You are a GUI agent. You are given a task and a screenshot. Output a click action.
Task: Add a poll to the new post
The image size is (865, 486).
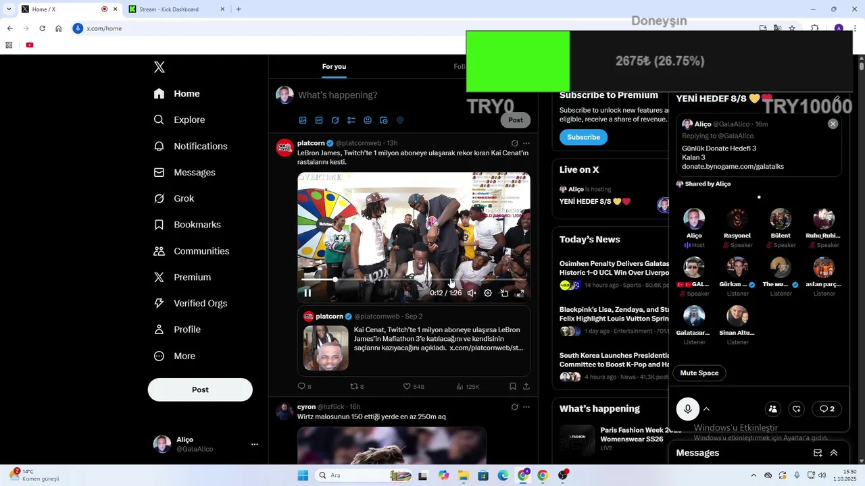pyautogui.click(x=351, y=120)
